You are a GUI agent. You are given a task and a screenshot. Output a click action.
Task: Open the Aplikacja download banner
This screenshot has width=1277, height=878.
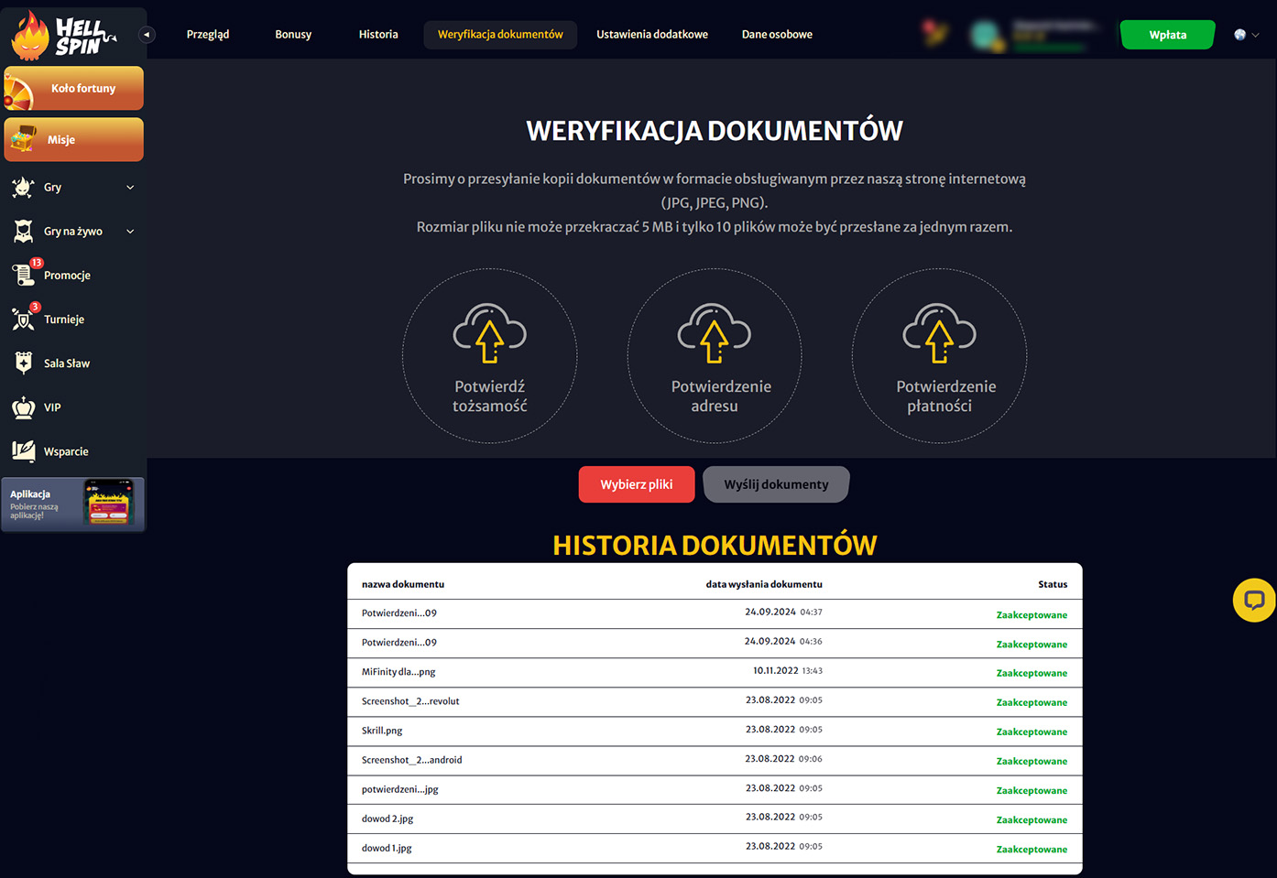pos(73,504)
